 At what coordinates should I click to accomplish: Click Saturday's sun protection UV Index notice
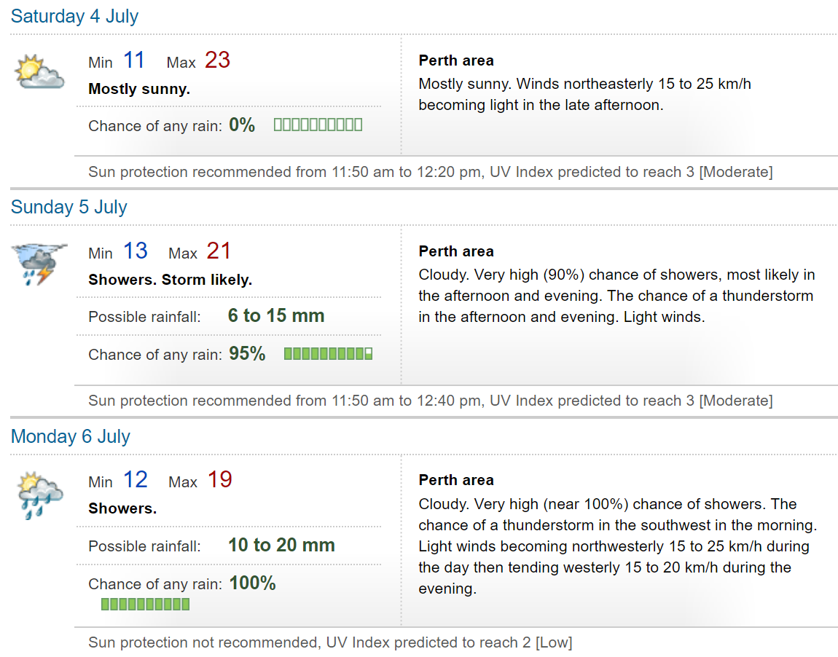coord(430,172)
